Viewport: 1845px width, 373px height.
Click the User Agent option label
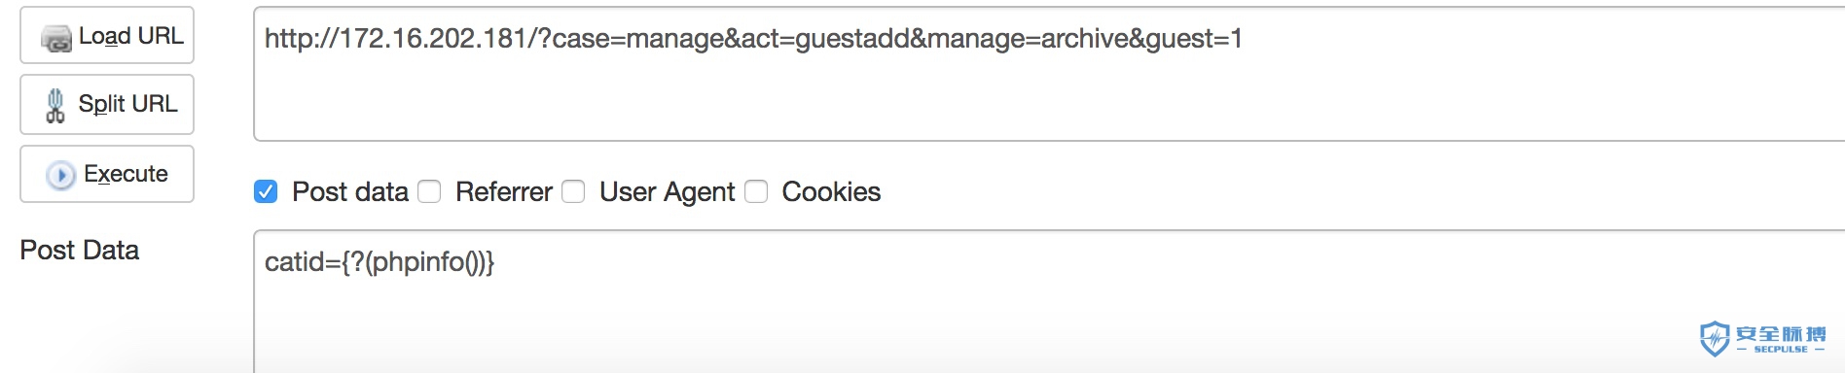click(x=667, y=192)
